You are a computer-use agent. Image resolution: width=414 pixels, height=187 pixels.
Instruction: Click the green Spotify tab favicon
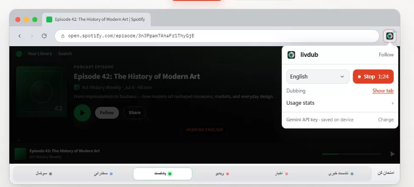(49, 19)
